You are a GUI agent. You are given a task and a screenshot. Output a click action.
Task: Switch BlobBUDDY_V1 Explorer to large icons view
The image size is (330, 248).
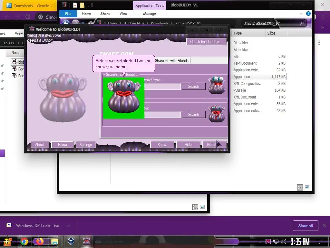(x=307, y=187)
